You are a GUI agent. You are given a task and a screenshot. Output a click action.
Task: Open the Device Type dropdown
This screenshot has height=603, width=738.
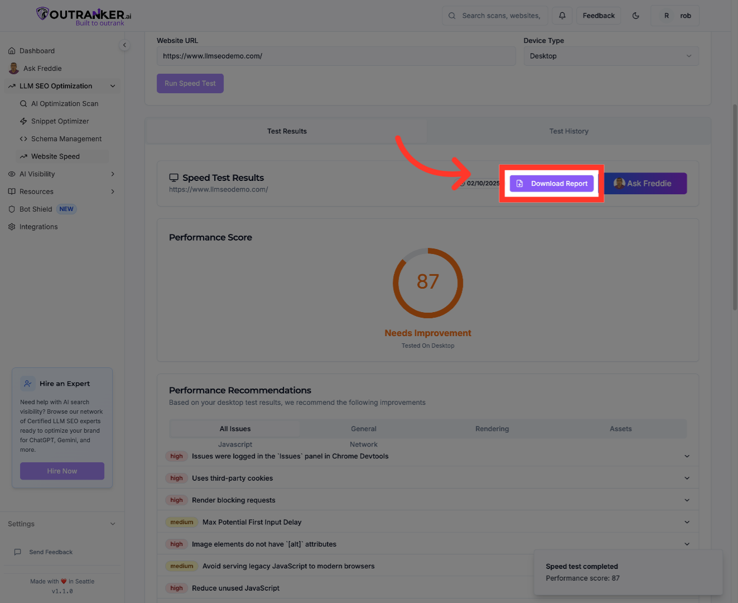(611, 56)
